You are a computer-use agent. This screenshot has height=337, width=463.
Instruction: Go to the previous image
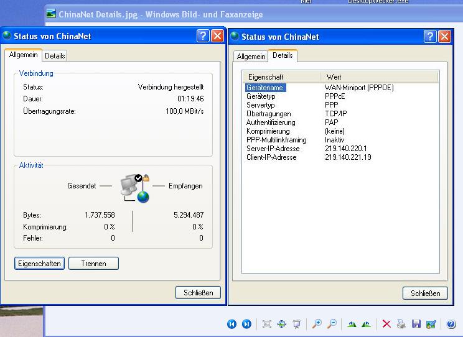click(231, 324)
